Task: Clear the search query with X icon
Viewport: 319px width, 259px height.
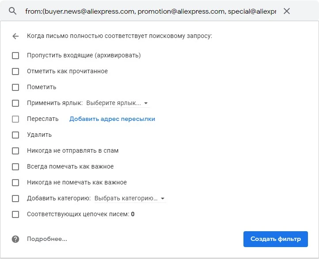Action: click(287, 11)
